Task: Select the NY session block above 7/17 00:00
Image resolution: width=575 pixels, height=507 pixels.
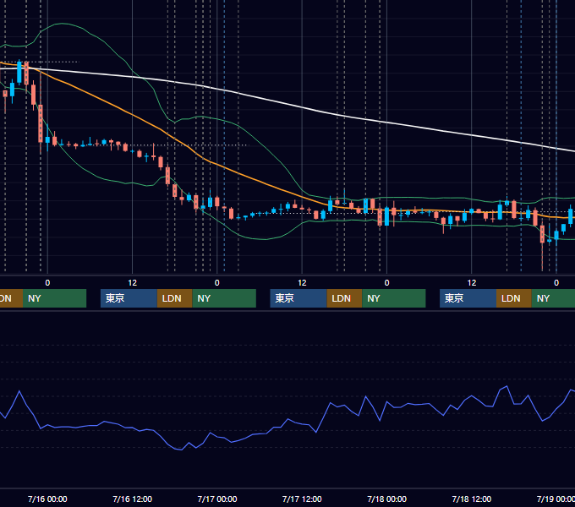Action: pos(224,298)
